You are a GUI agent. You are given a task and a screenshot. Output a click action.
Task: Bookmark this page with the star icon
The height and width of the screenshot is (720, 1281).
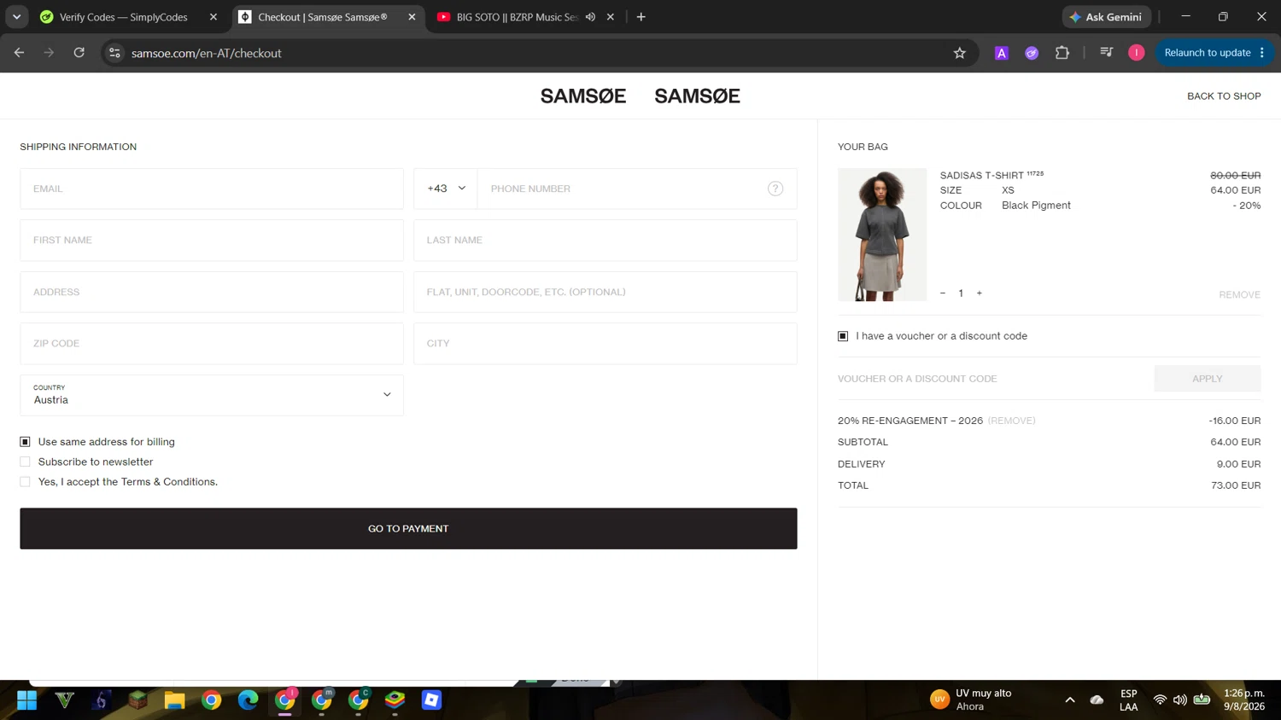click(960, 53)
